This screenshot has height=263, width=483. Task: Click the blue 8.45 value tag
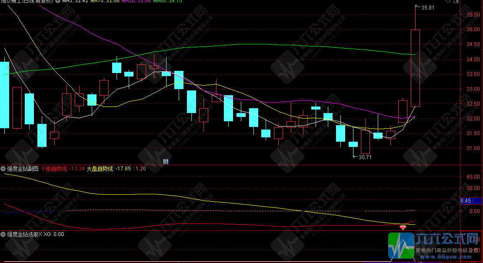tap(465, 201)
